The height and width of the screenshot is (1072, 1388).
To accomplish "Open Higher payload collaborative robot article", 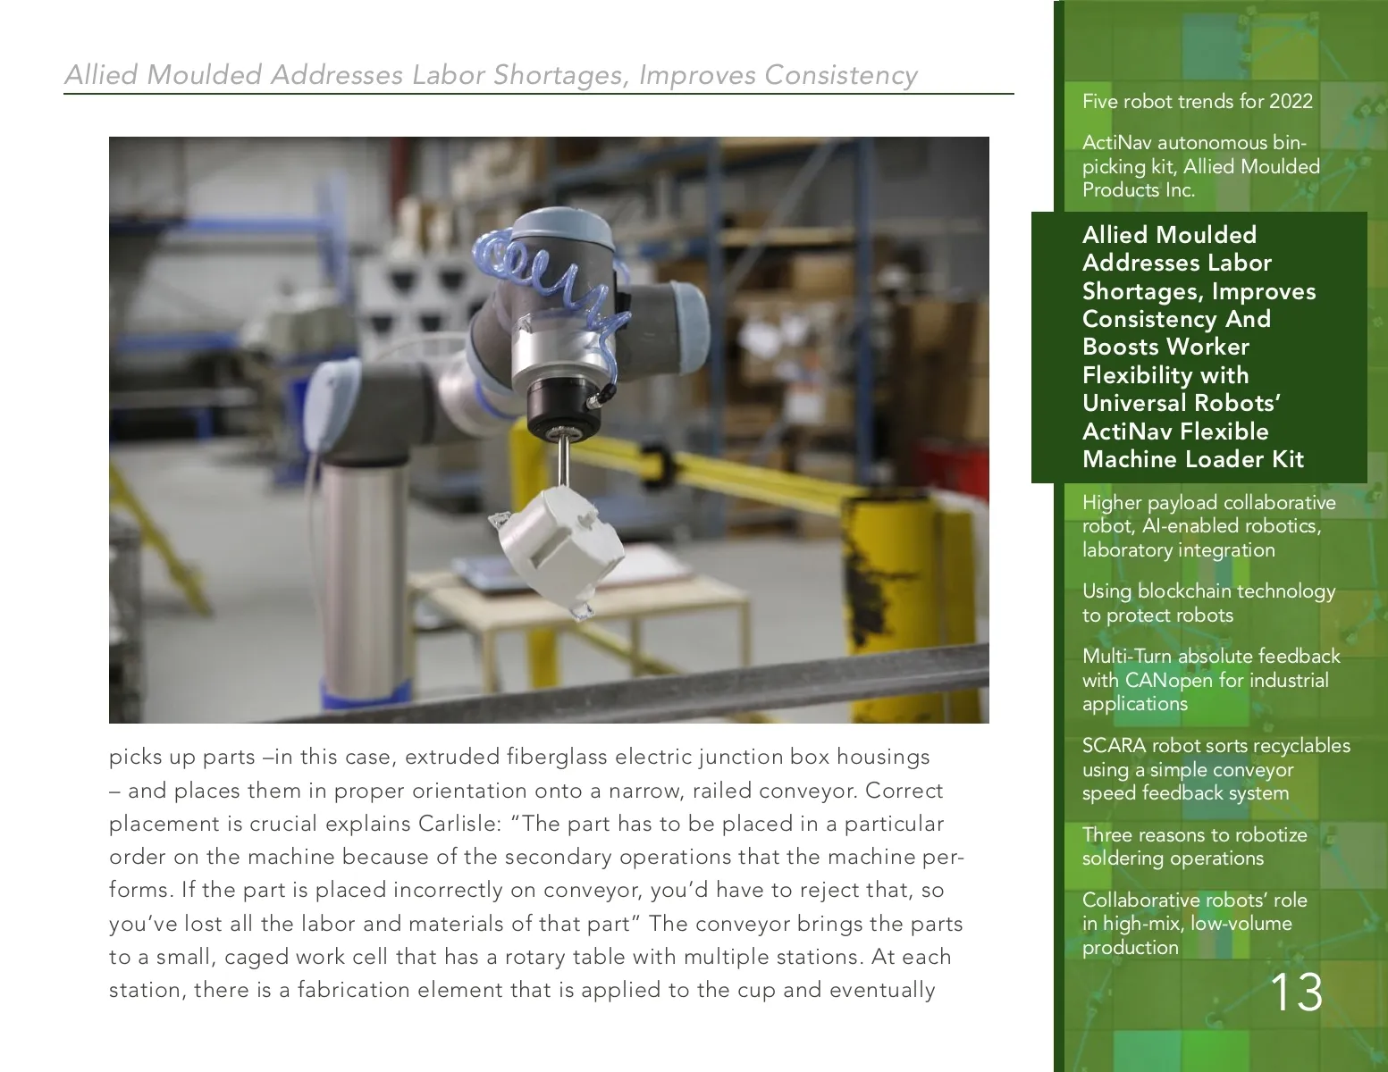I will pos(1208,526).
